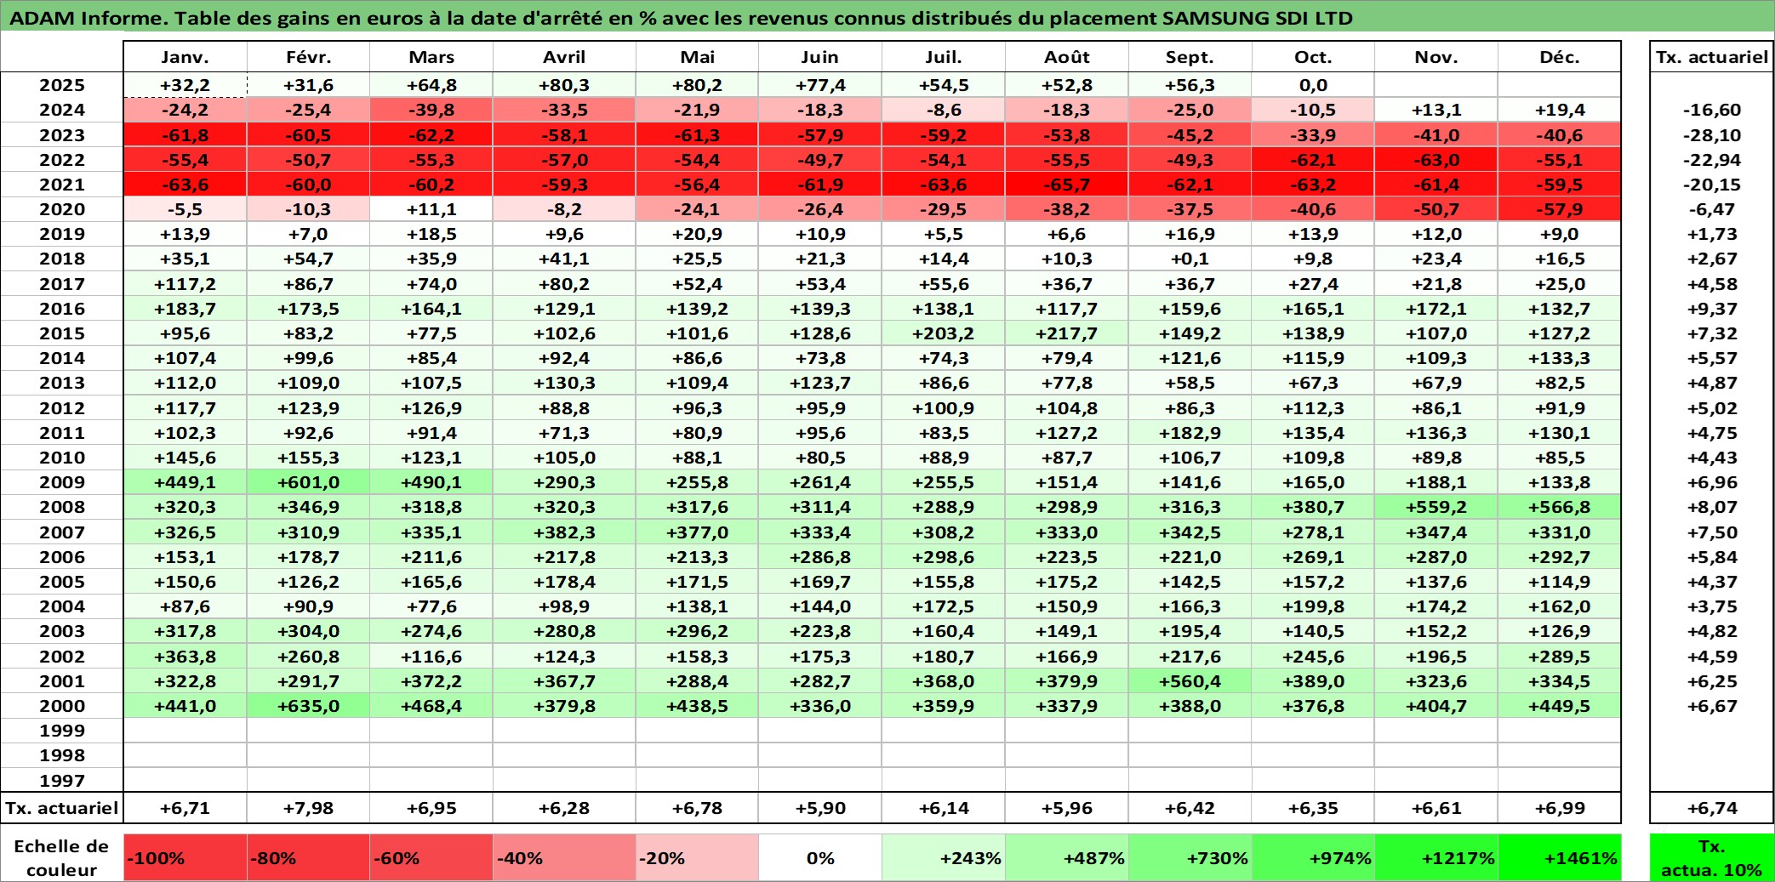Select the +730% green legend cell
This screenshot has height=882, width=1775.
pos(1190,857)
